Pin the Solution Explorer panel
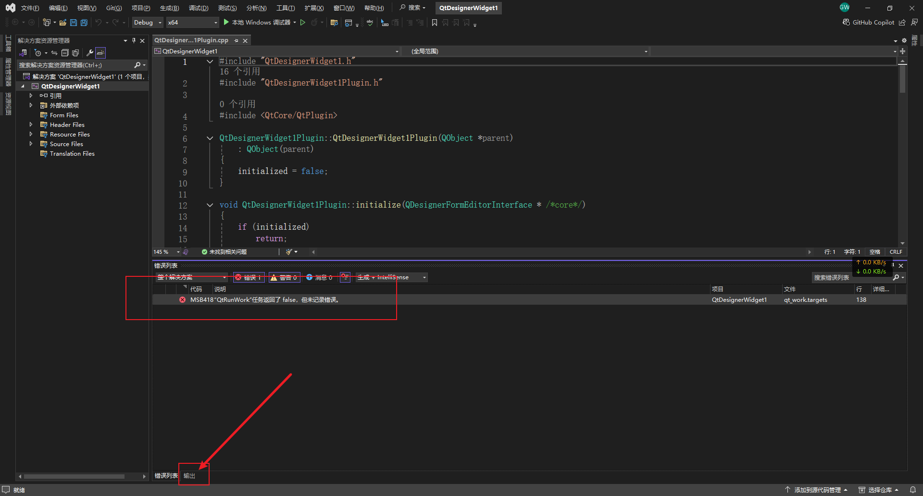 click(x=134, y=41)
